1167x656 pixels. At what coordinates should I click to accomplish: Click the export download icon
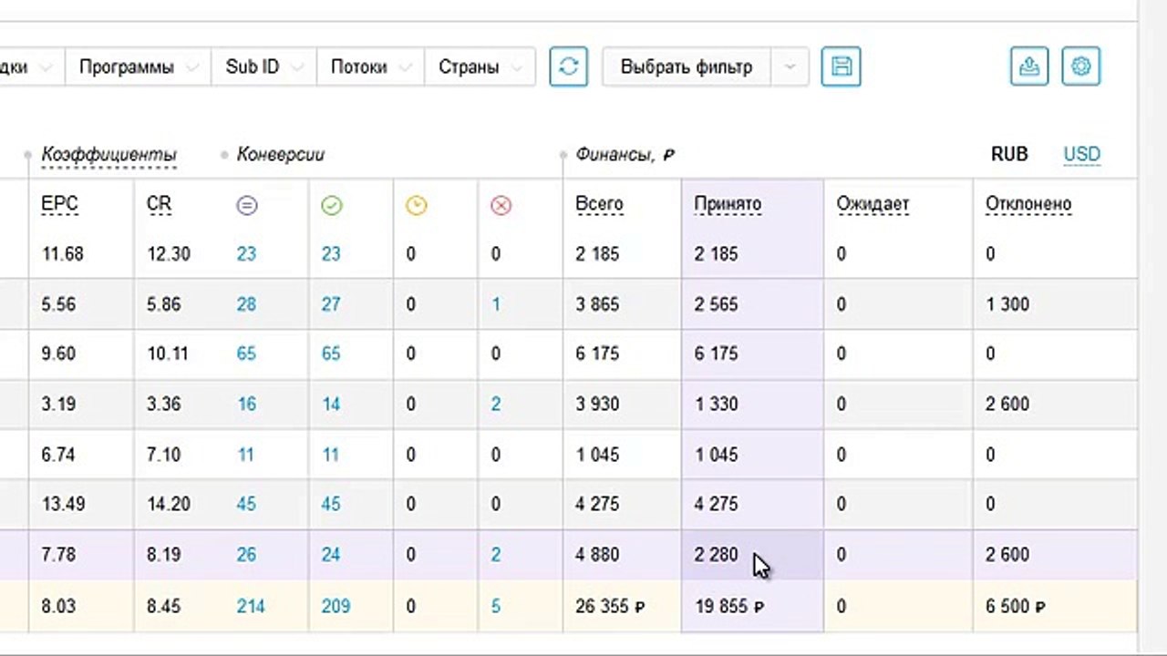(x=1029, y=67)
